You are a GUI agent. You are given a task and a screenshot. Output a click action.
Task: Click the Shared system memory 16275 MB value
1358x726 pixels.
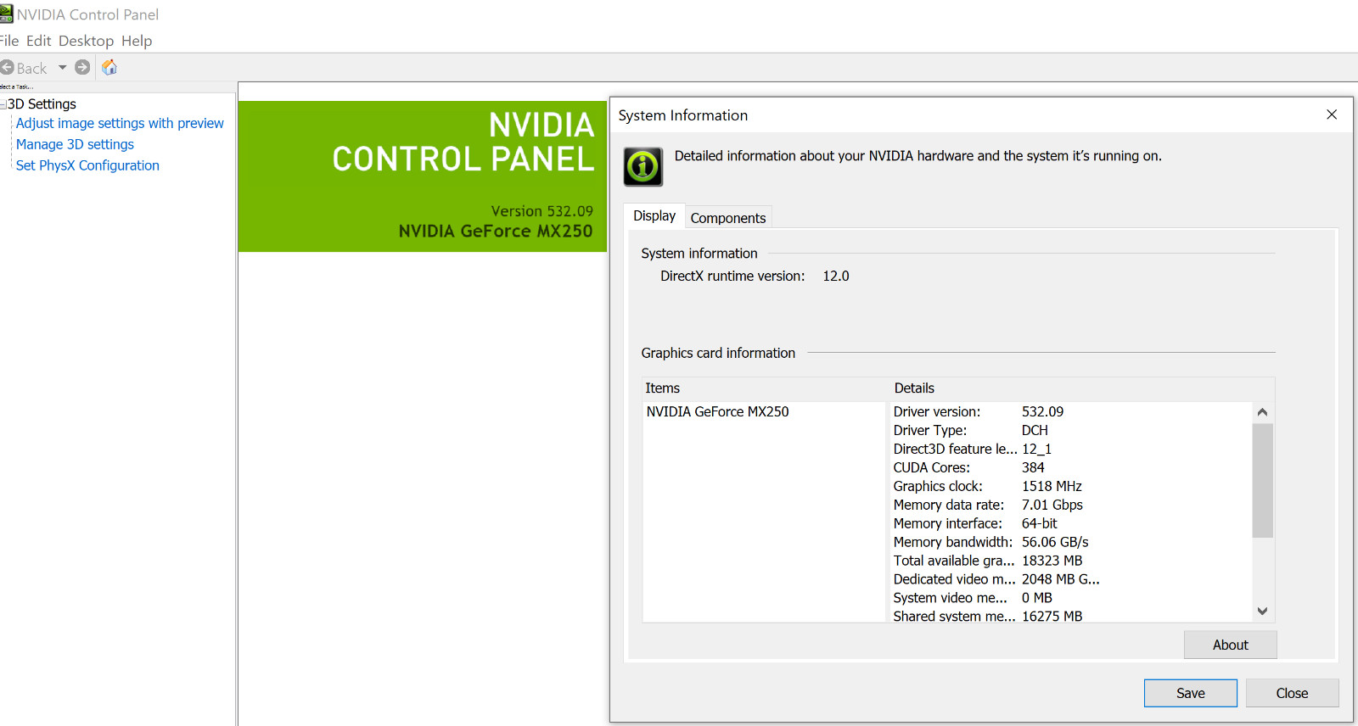point(1052,617)
